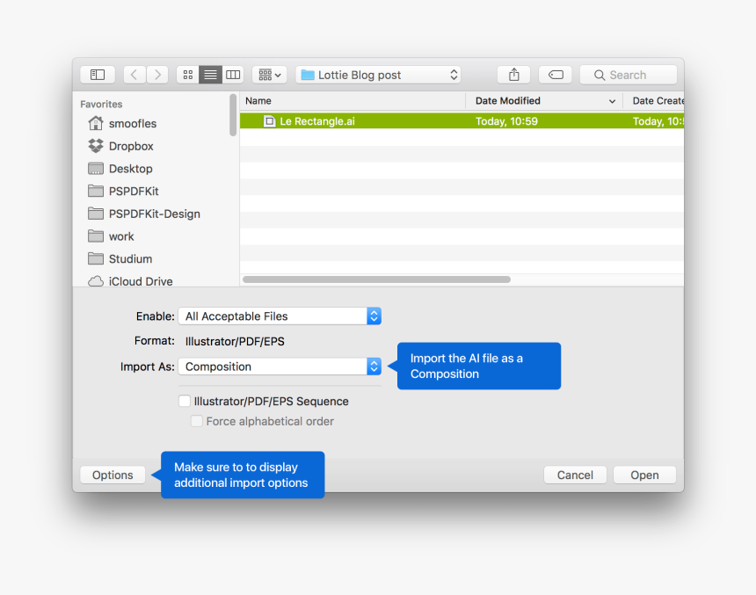756x595 pixels.
Task: Sort files by Date Modified column
Action: click(x=544, y=101)
